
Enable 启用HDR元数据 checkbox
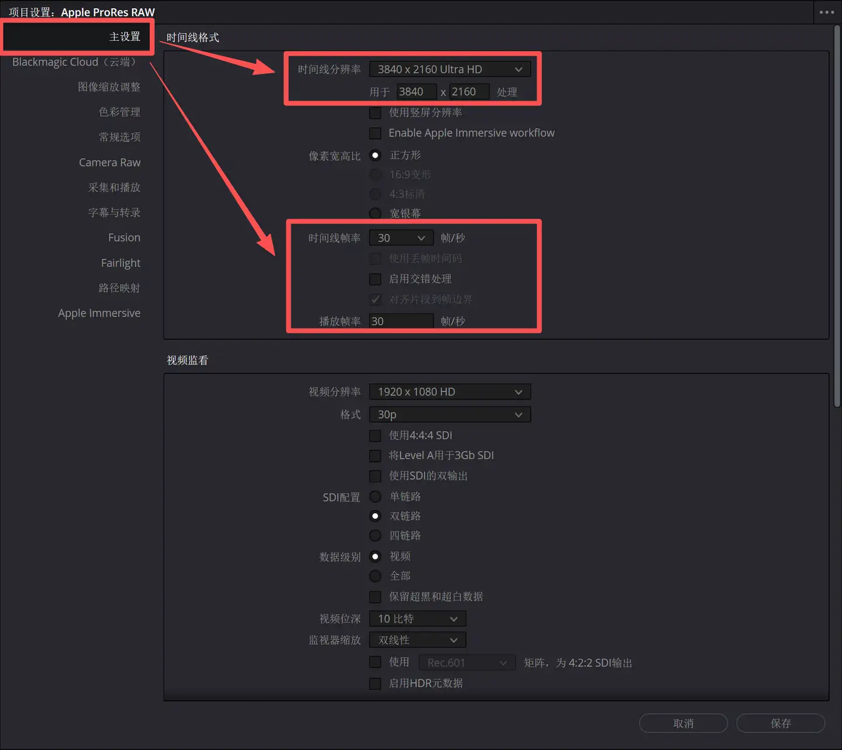[375, 683]
